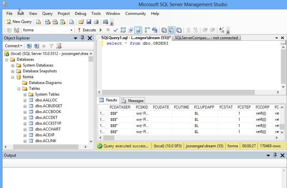The height and width of the screenshot is (188, 287).
Task: Decrease the line indent
Action: click(205, 30)
